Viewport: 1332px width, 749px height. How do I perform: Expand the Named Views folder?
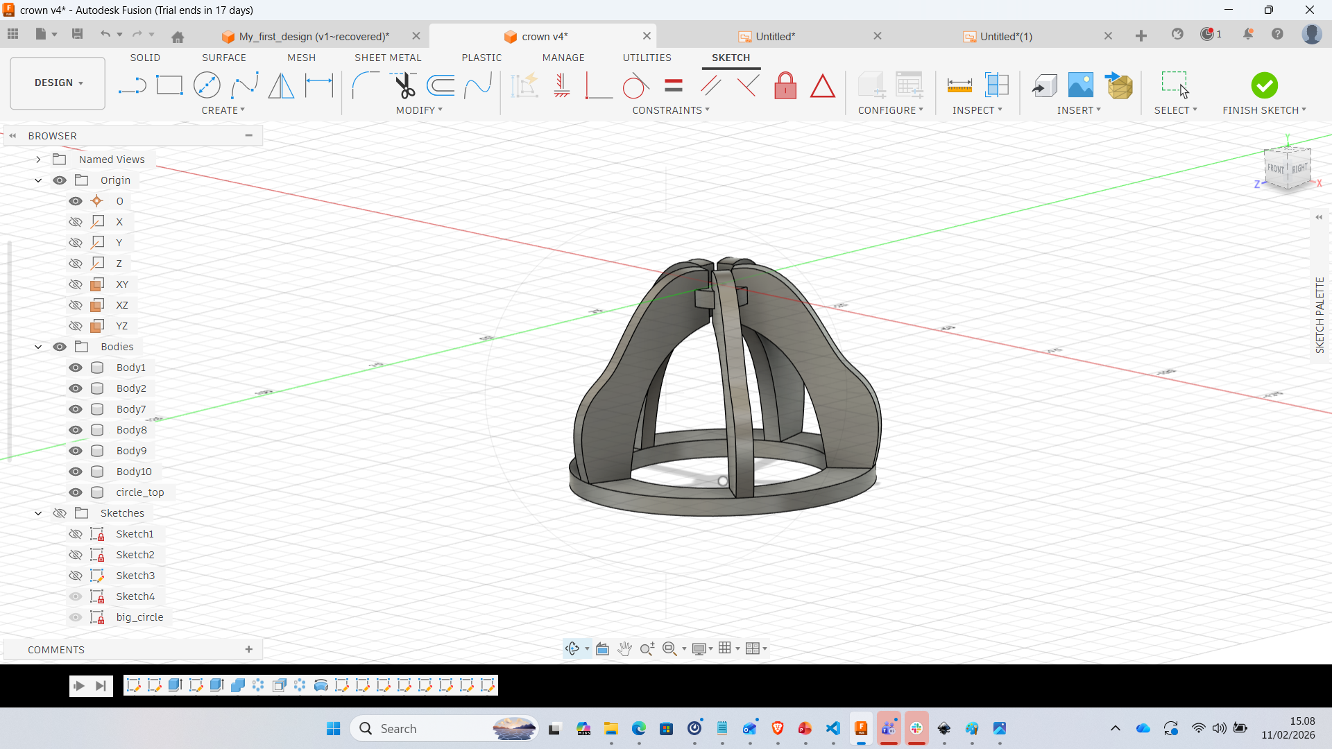pos(38,160)
